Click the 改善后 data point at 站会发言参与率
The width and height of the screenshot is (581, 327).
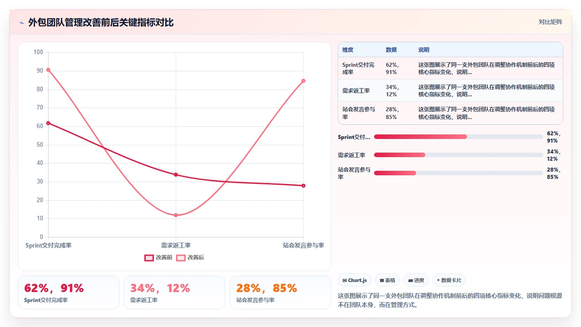click(303, 81)
